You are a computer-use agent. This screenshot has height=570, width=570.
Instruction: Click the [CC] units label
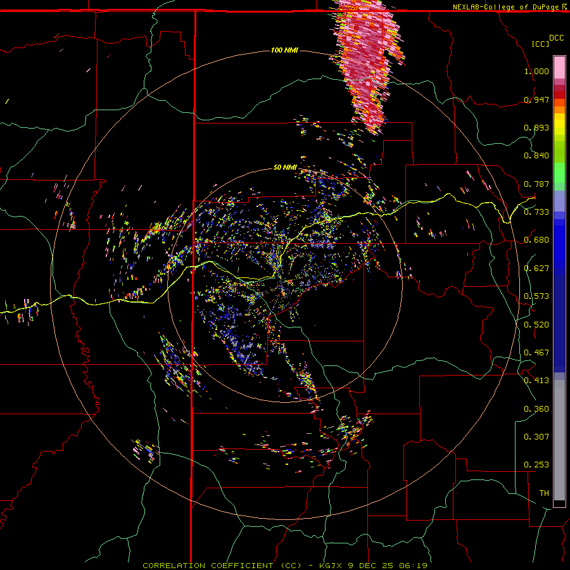541,44
